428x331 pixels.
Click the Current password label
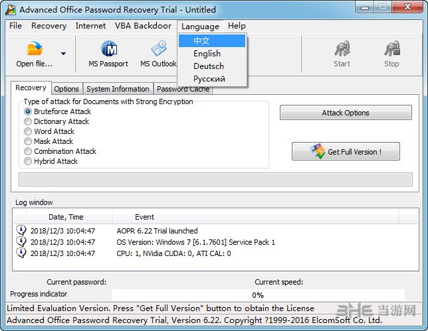(76, 282)
